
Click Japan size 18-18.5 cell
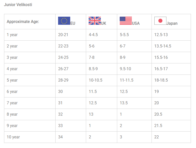pos(161,80)
